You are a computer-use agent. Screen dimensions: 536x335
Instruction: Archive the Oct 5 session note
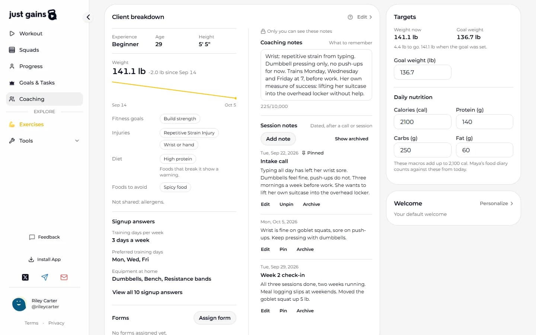305,249
